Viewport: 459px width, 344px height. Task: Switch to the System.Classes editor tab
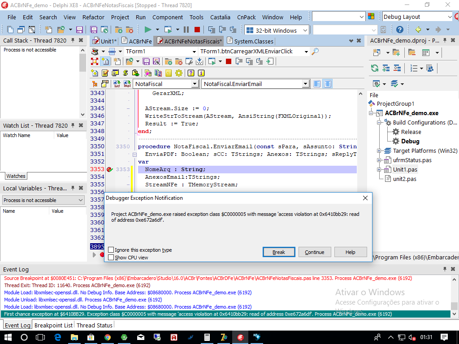pyautogui.click(x=250, y=41)
